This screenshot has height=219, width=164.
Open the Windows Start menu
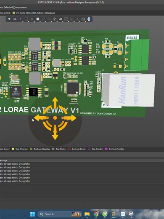(33, 214)
